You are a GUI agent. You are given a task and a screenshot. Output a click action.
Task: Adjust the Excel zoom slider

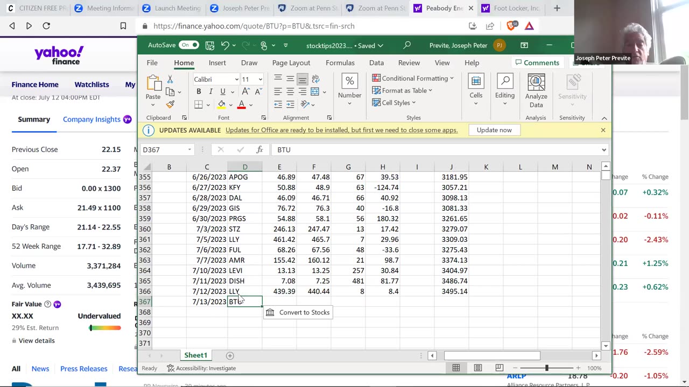point(546,368)
